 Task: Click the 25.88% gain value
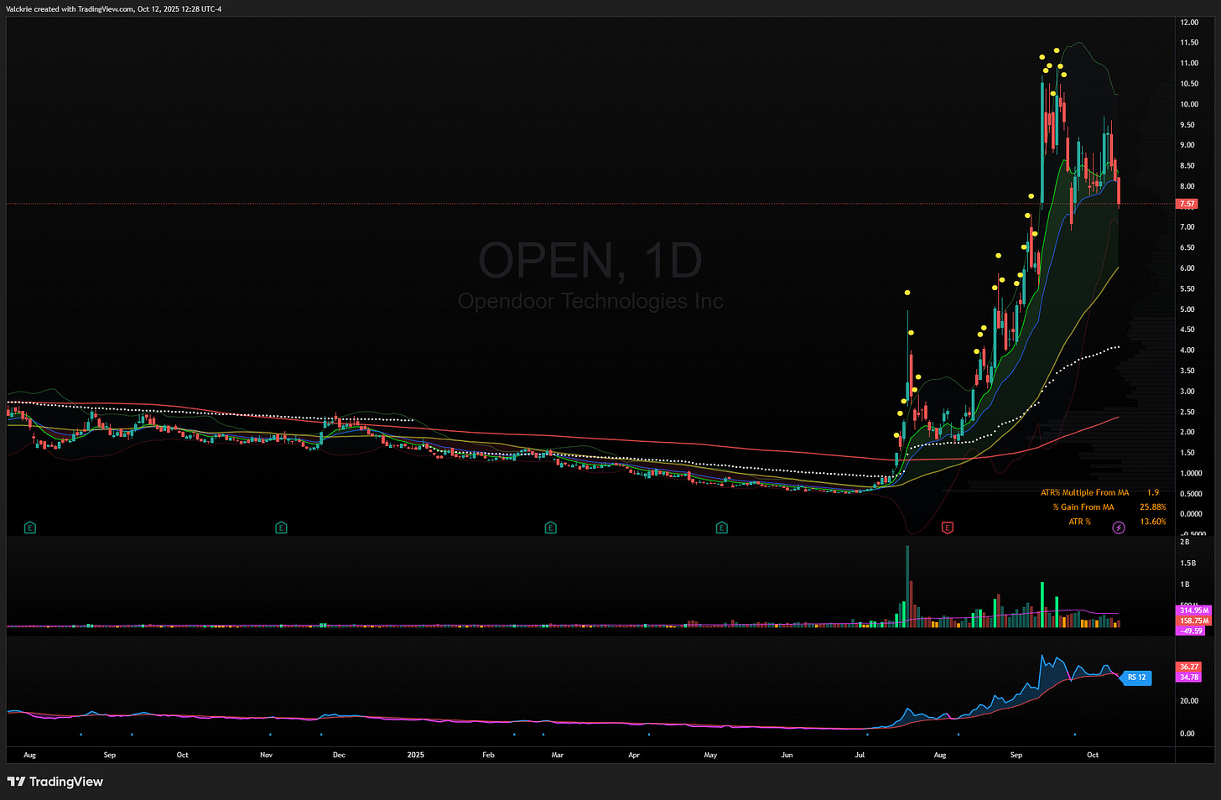point(1152,507)
